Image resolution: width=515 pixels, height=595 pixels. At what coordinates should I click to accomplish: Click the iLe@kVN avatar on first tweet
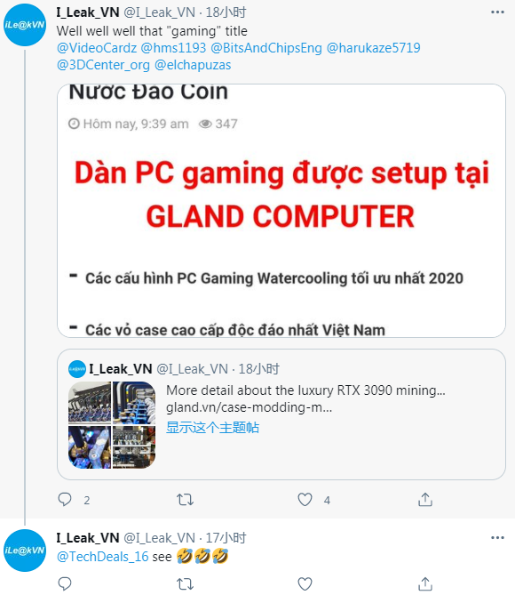pyautogui.click(x=25, y=25)
